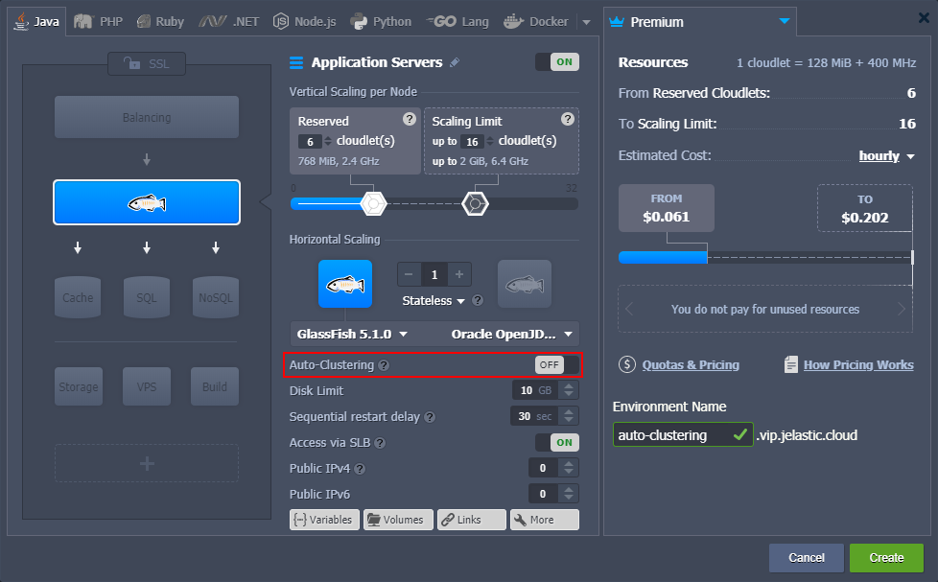Decrease the horizontal node count
Screen dimensions: 938x582
[x=409, y=274]
